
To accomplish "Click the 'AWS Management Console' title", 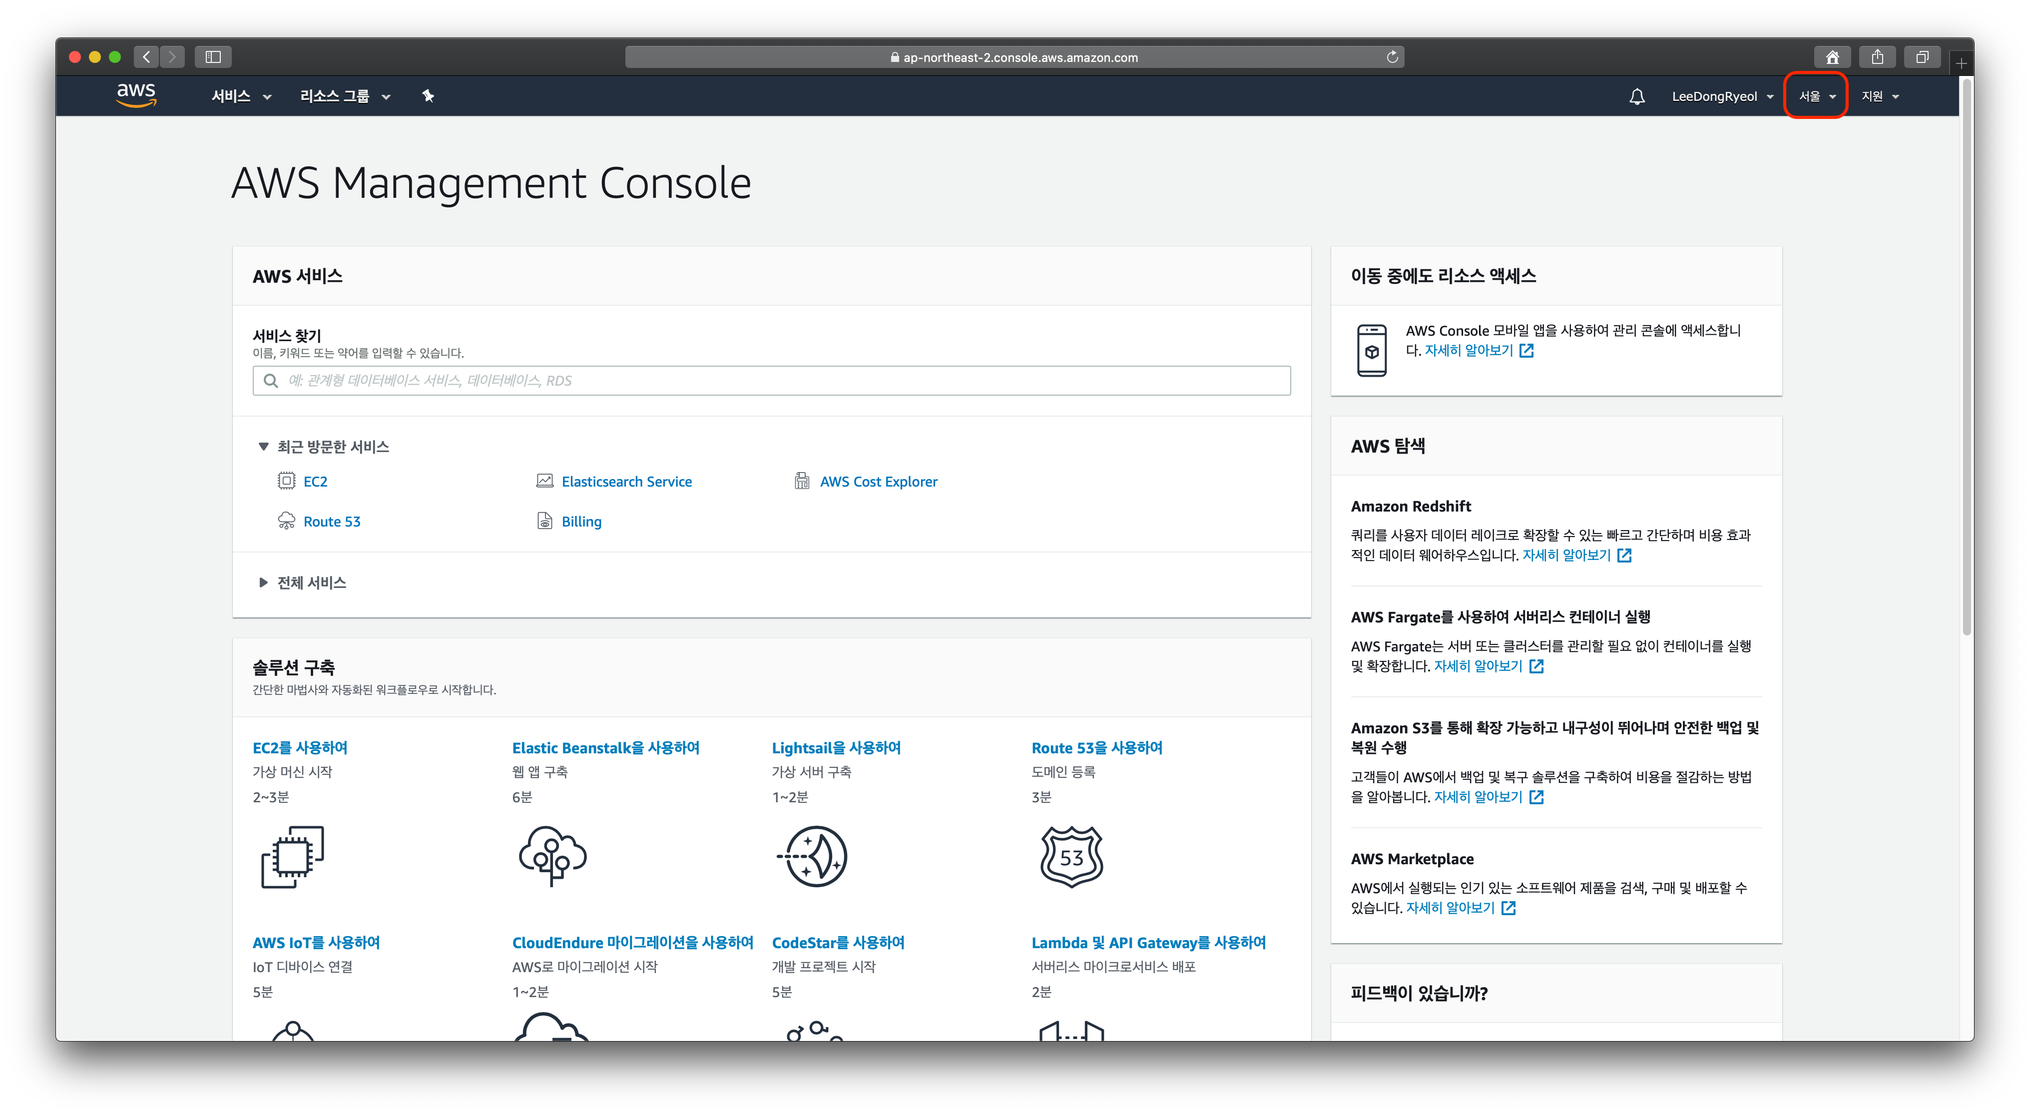I will click(x=491, y=183).
